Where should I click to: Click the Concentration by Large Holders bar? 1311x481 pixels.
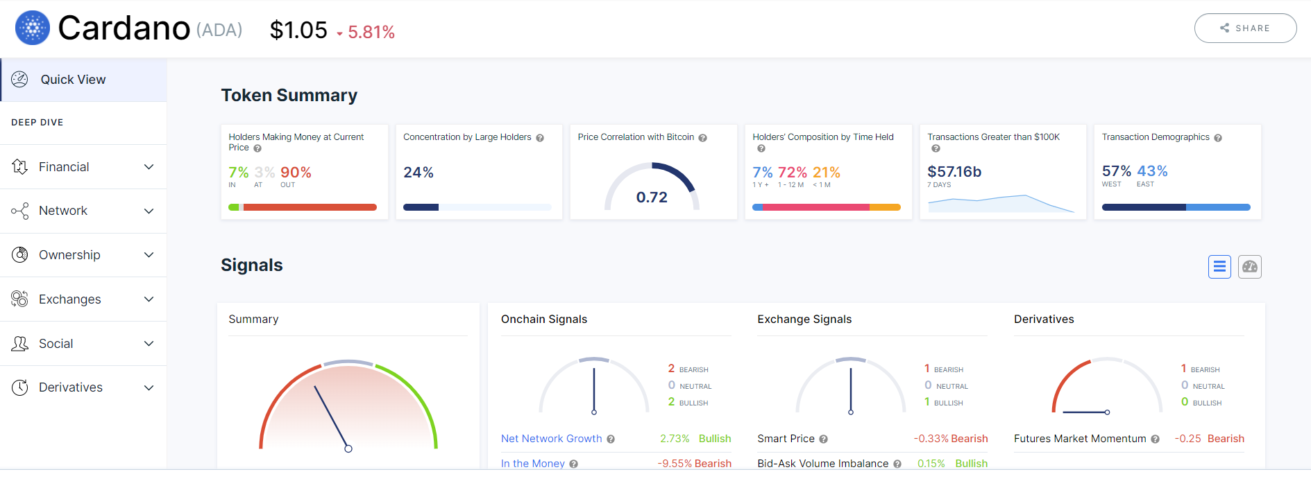point(477,207)
